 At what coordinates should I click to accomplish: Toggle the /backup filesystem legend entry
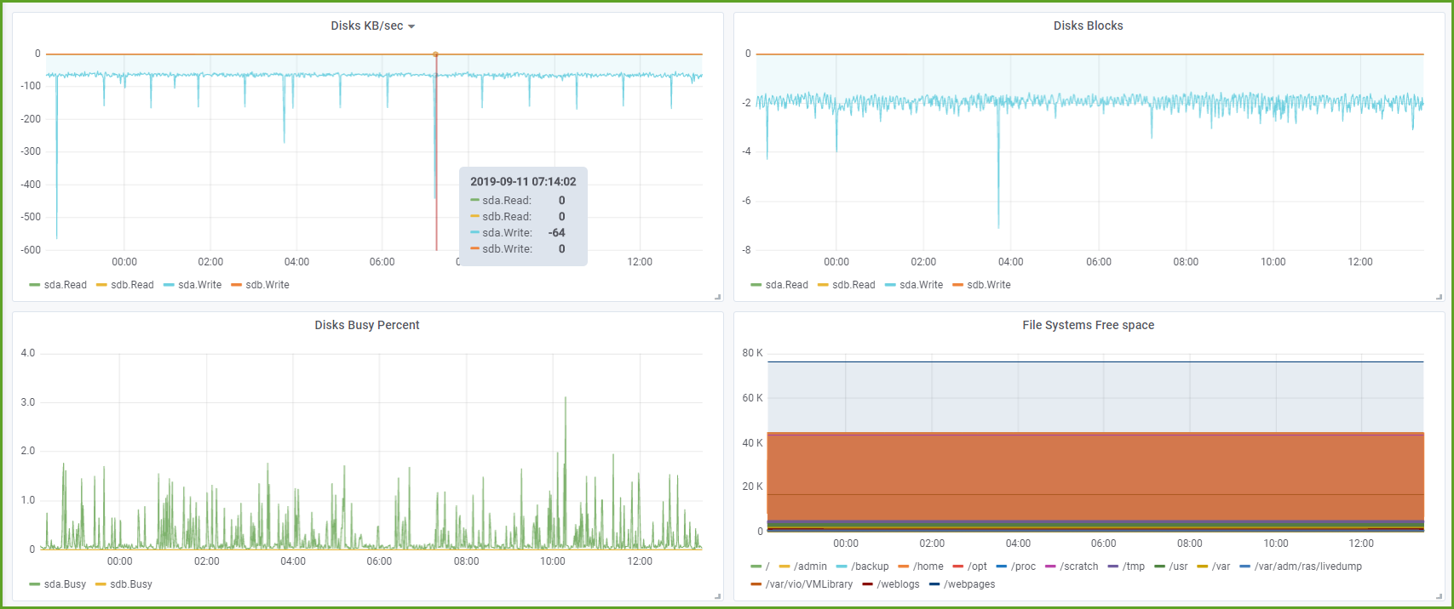[863, 566]
